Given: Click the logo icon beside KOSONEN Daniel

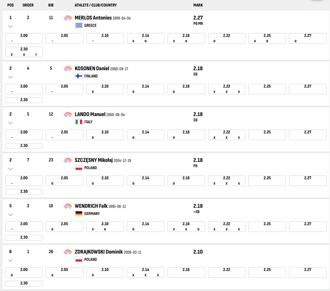Looking at the screenshot, I should click(68, 69).
